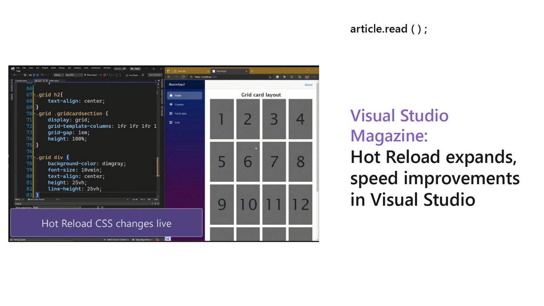Open a new browser tab with plus
This screenshot has width=544, height=306.
(252, 71)
